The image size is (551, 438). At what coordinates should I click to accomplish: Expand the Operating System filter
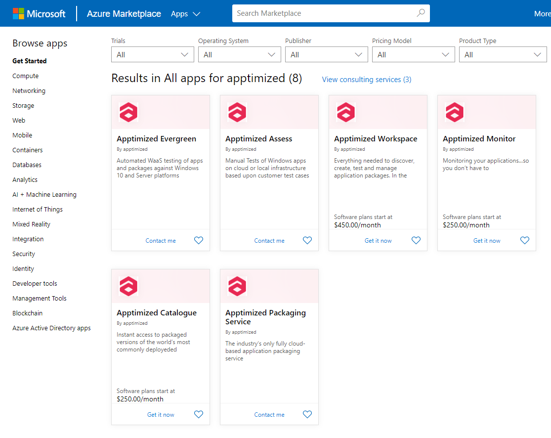(239, 54)
